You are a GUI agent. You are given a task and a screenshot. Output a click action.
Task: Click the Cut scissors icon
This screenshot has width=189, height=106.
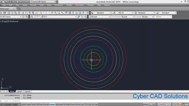coord(23,13)
